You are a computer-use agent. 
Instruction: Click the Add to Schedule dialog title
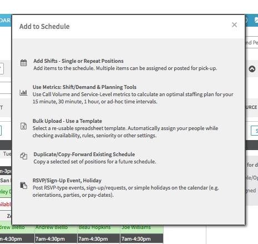coord(44,27)
